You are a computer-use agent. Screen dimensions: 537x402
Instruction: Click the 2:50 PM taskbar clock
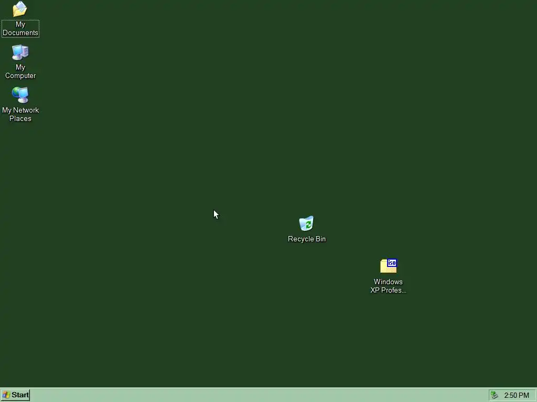[517, 396]
